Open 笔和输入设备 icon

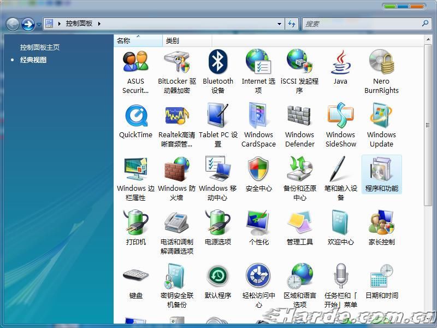point(340,179)
